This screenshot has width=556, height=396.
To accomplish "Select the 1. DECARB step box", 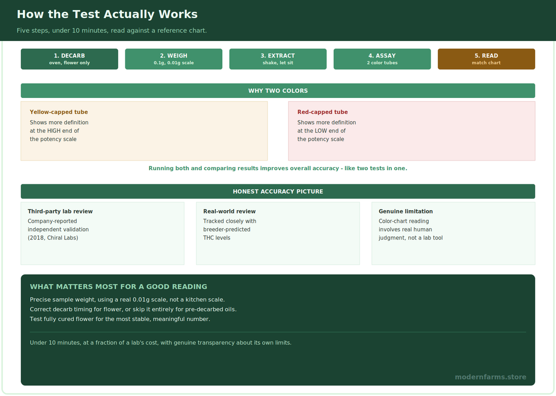I will [x=70, y=59].
